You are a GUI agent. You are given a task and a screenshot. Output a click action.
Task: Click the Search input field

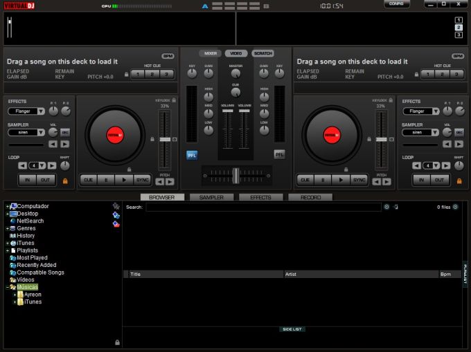(x=263, y=207)
